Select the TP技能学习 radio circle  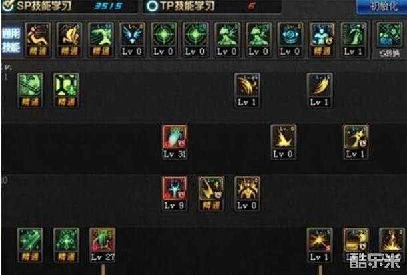pyautogui.click(x=152, y=6)
